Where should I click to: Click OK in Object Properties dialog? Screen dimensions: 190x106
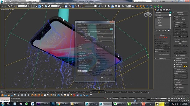[102, 79]
